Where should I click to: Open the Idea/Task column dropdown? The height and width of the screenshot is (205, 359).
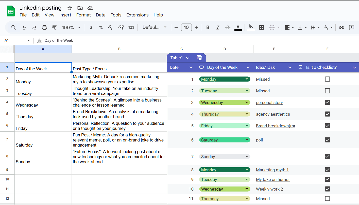tap(290, 67)
